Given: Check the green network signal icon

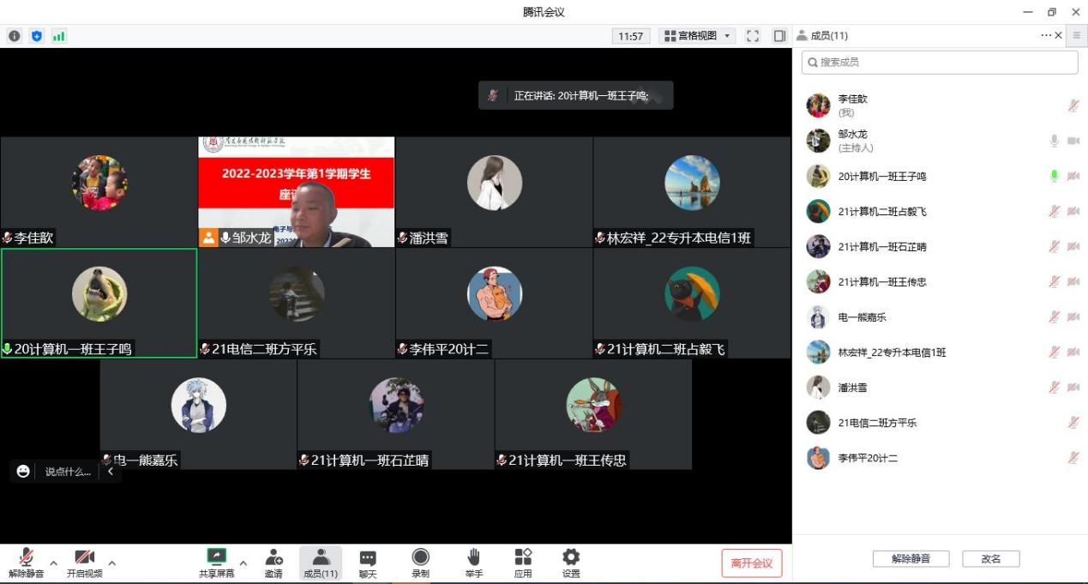Looking at the screenshot, I should pyautogui.click(x=59, y=36).
